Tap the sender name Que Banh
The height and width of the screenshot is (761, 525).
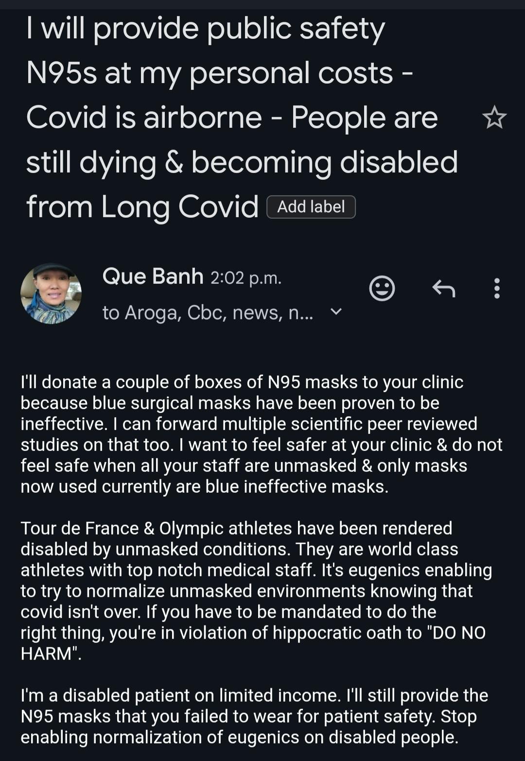tap(153, 277)
